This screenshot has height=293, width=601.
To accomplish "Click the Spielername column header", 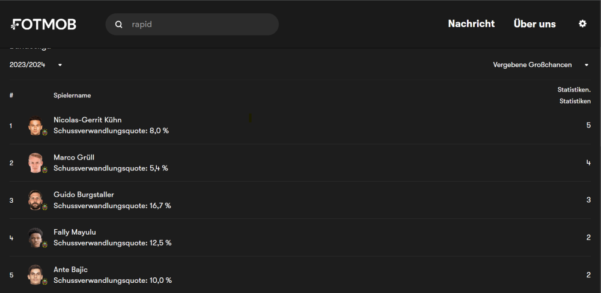I will tap(72, 96).
